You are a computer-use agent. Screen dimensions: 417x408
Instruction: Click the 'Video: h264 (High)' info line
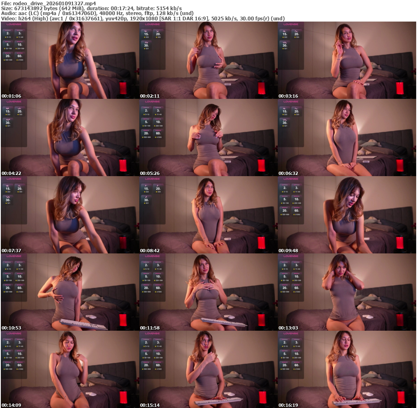pos(143,19)
